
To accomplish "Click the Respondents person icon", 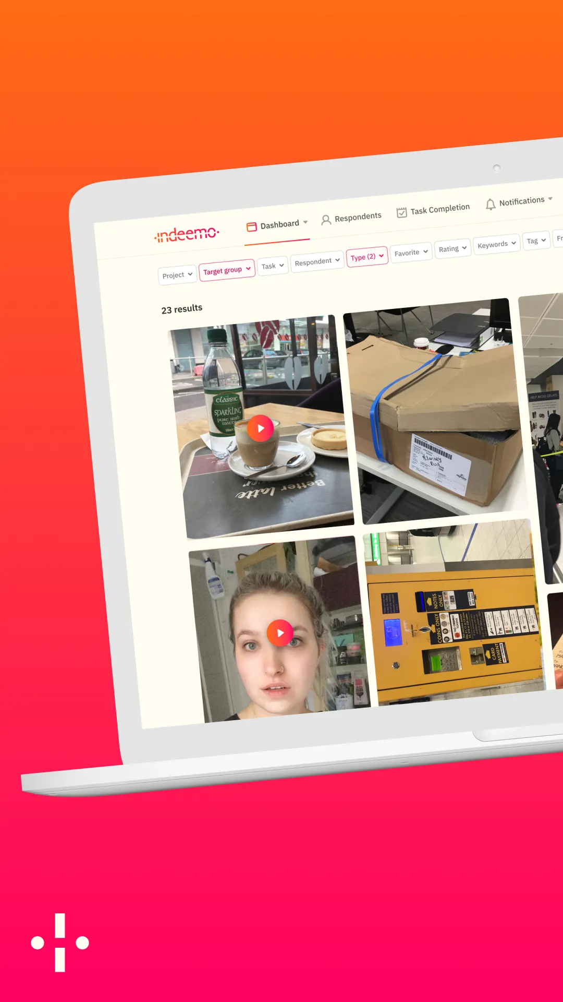I will 326,220.
